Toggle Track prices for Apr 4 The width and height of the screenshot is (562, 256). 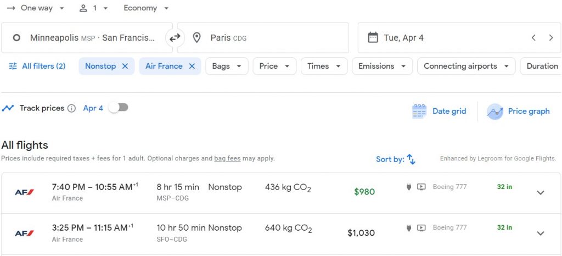point(119,108)
